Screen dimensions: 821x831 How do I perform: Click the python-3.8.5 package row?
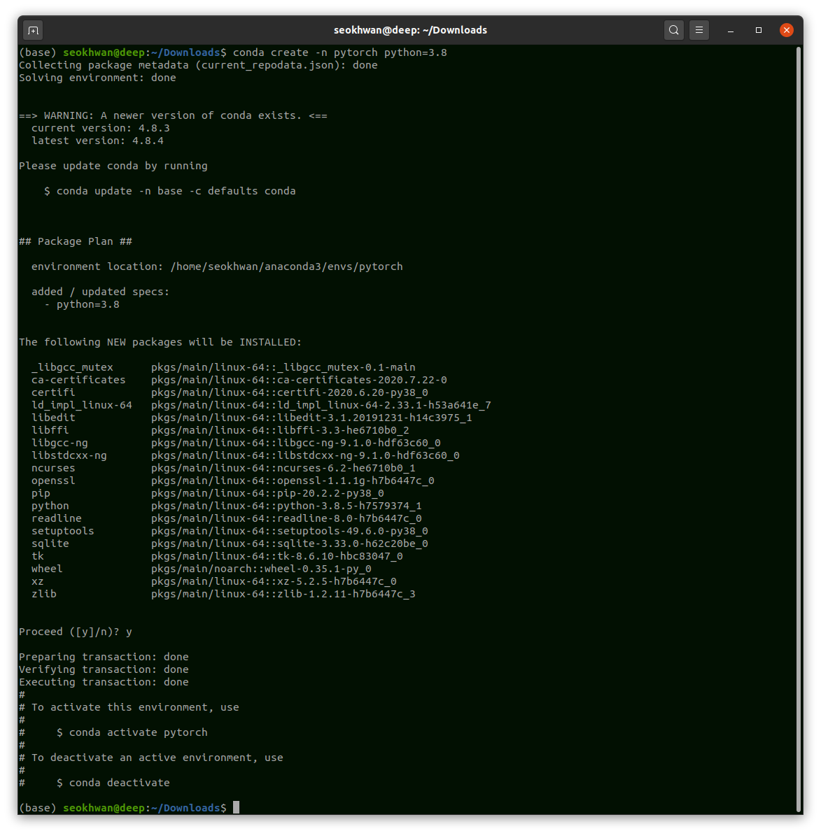[x=227, y=506]
